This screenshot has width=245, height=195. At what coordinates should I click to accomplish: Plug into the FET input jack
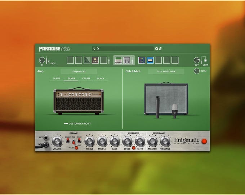click(x=46, y=138)
